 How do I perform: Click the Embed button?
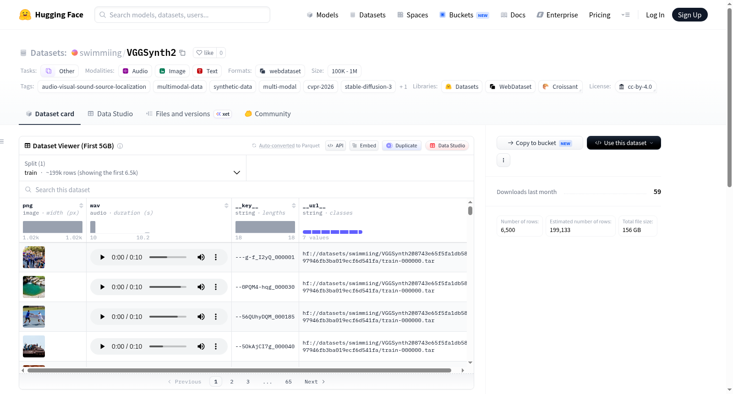tap(364, 146)
